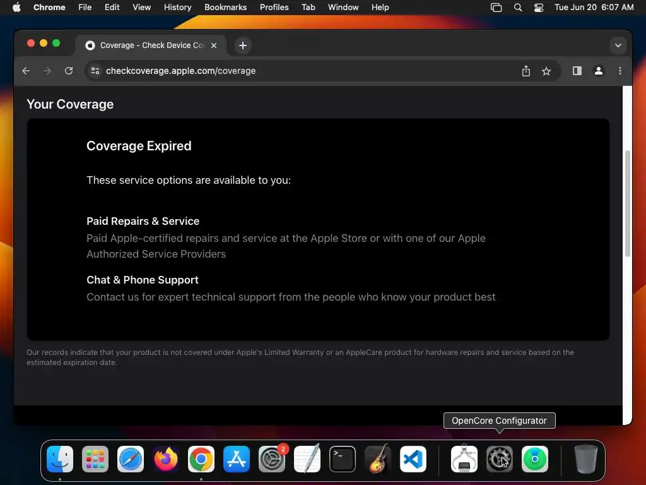Image resolution: width=646 pixels, height=485 pixels.
Task: Launch Firefox from the dock
Action: 166,459
